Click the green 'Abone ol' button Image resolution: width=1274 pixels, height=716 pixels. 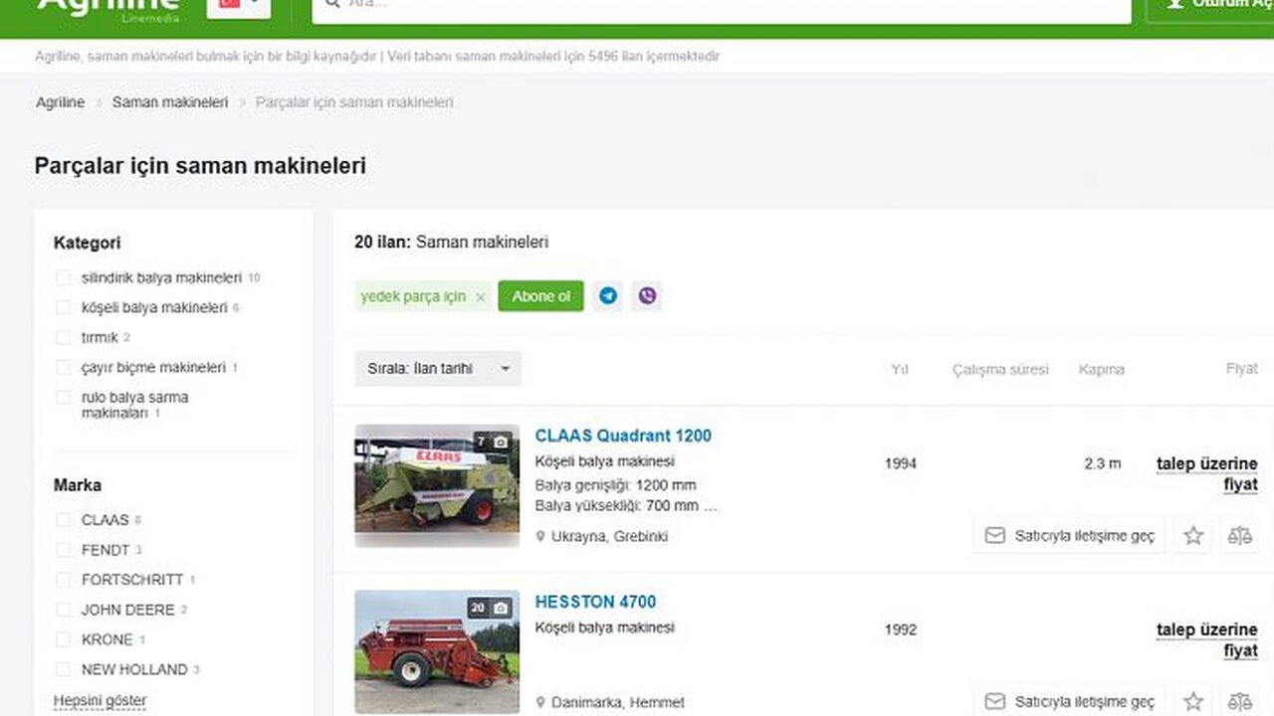(x=540, y=296)
